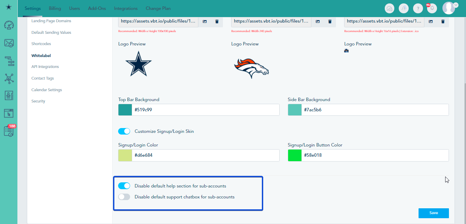Image resolution: width=466 pixels, height=224 pixels.
Task: Toggle Disable default help section for sub-accounts
Action: 124,186
